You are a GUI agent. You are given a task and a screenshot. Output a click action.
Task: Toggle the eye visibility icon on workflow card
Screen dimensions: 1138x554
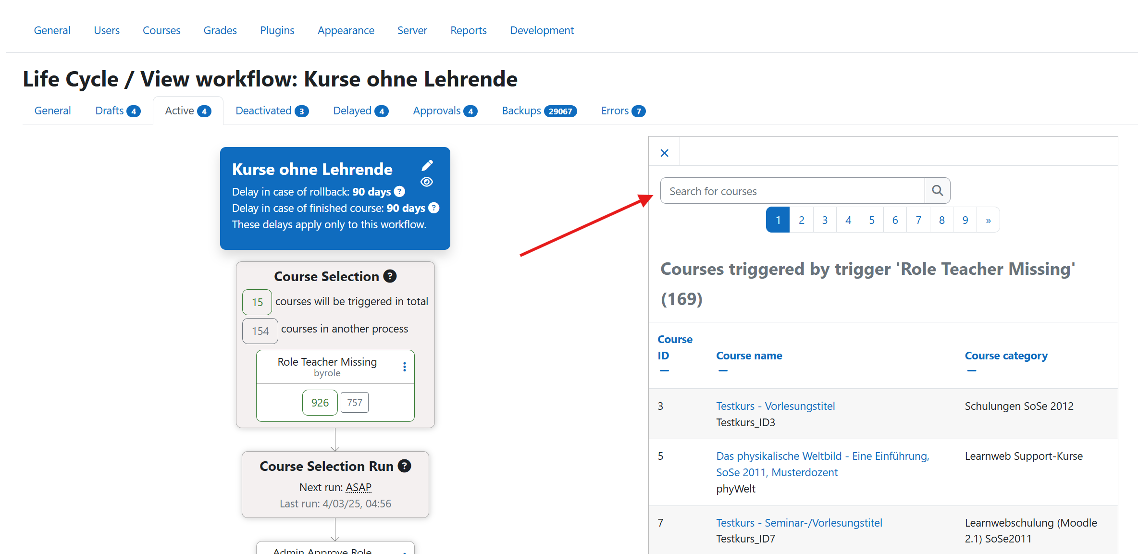[427, 182]
